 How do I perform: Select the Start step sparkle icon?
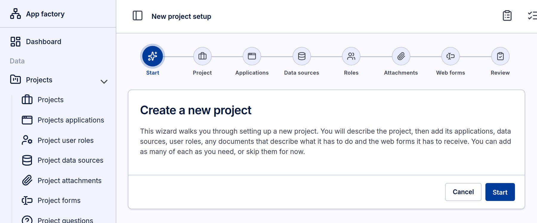(x=152, y=56)
